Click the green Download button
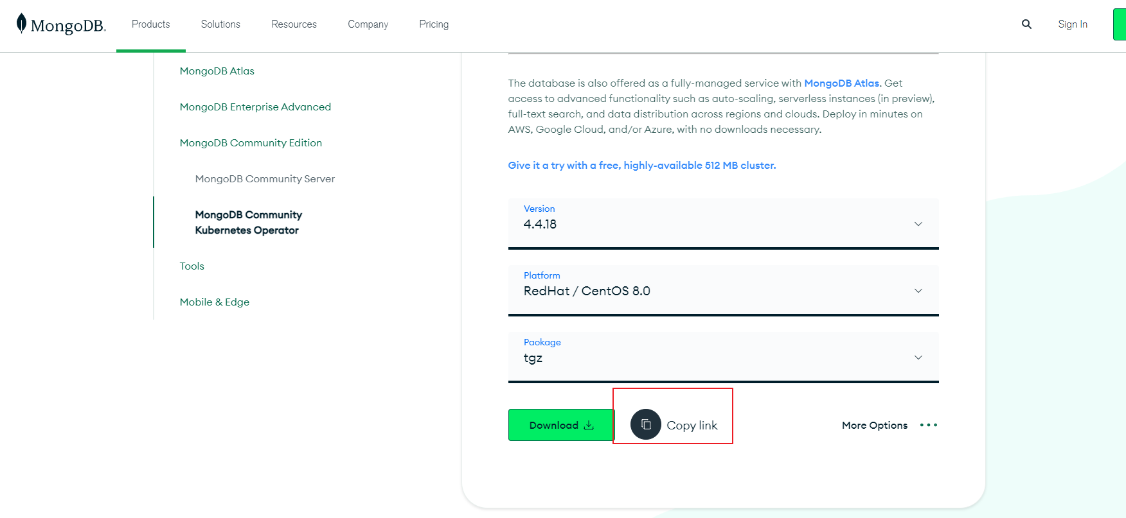The width and height of the screenshot is (1126, 518). [x=561, y=425]
